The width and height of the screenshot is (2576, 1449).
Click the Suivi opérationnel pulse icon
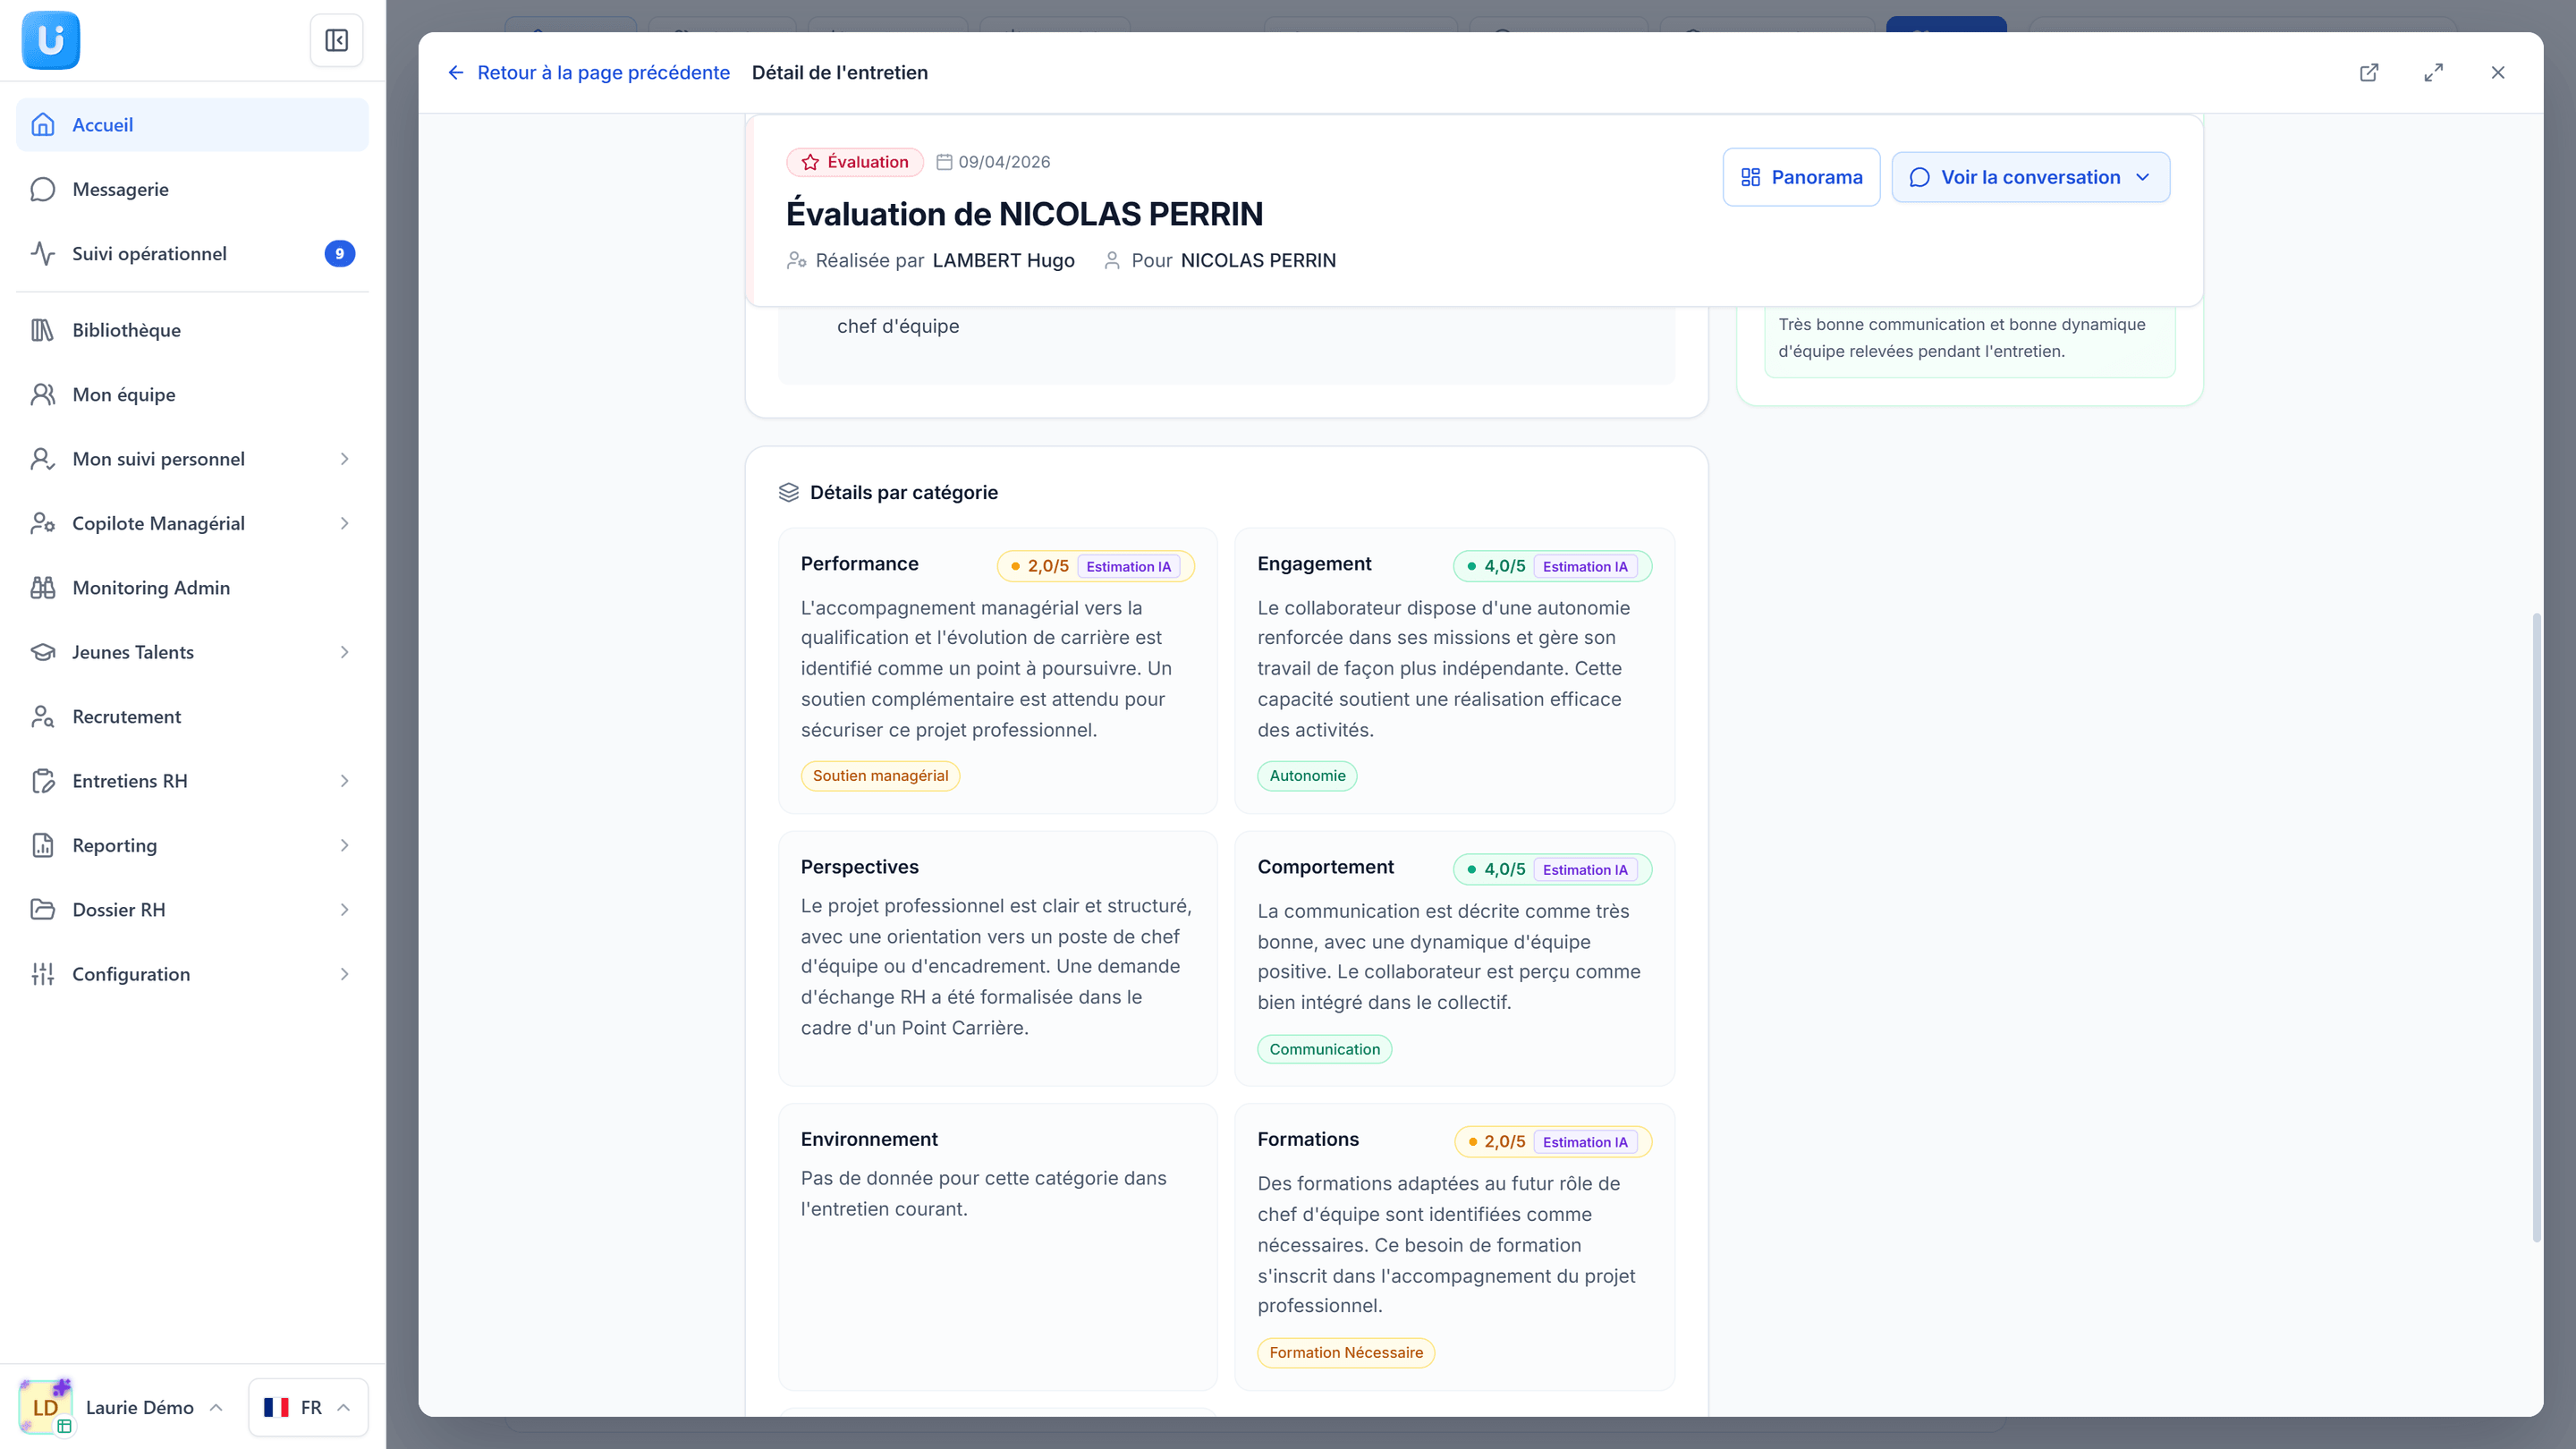pos(42,253)
